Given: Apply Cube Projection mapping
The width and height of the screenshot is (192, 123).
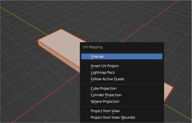Looking at the screenshot, I should (122, 88).
